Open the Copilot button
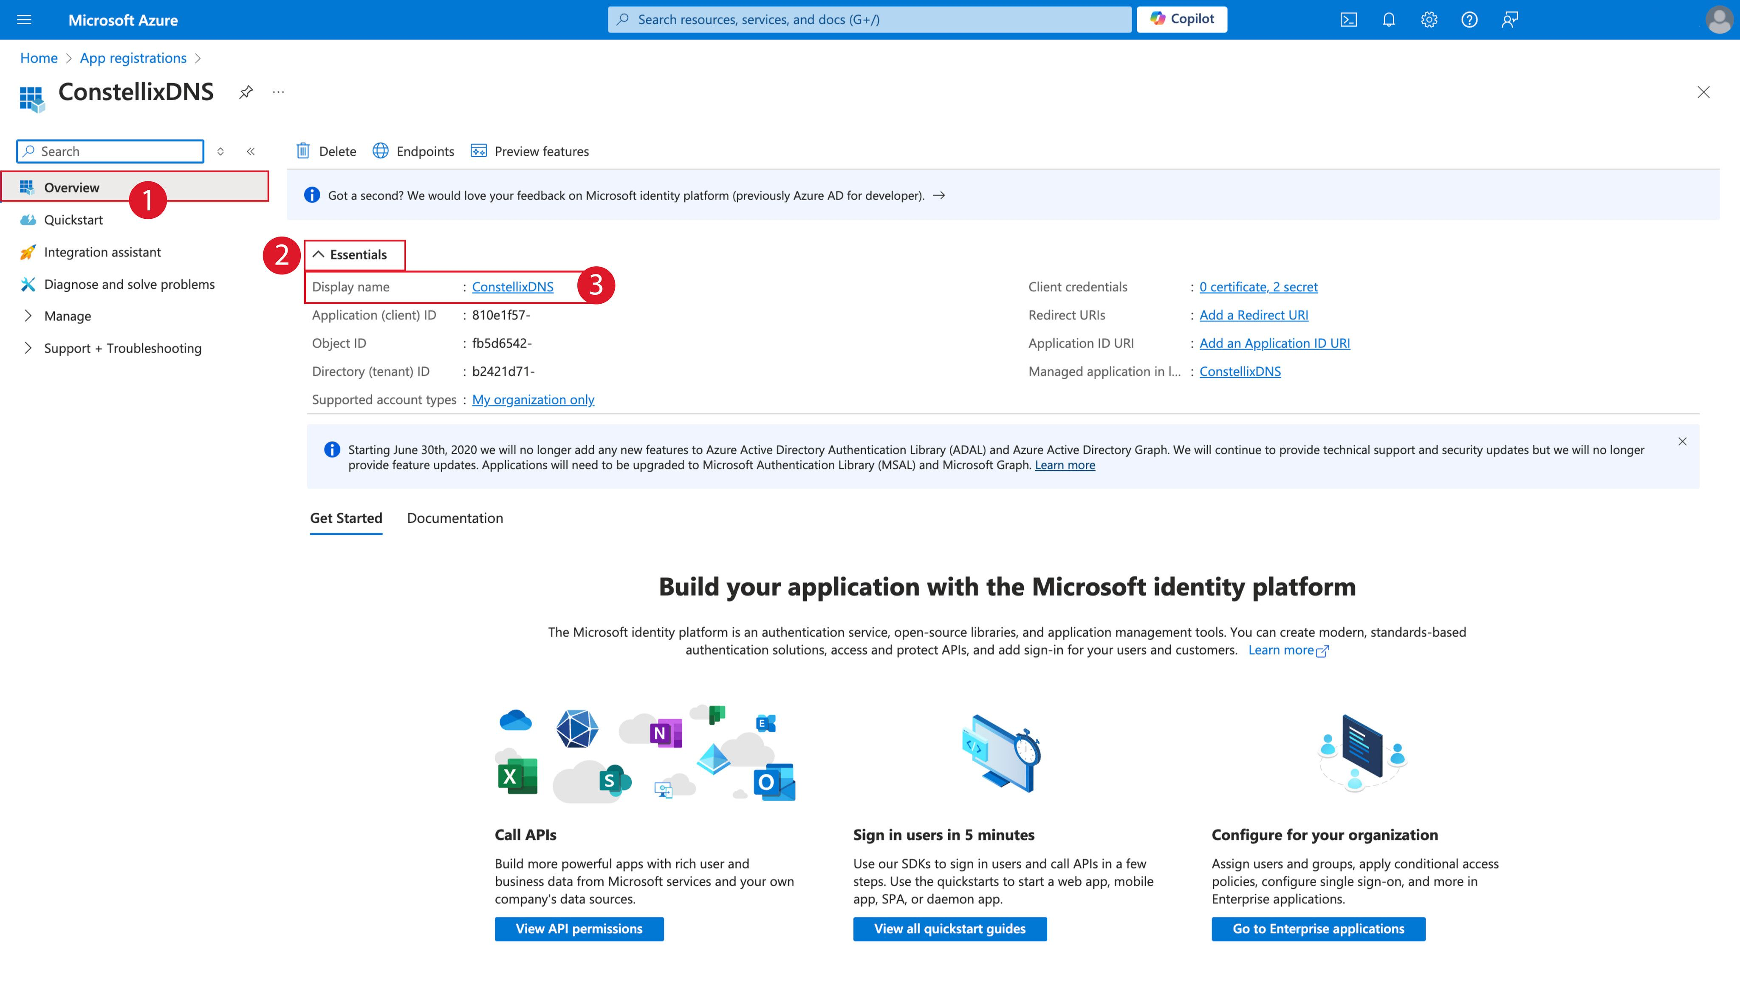The width and height of the screenshot is (1740, 999). coord(1181,19)
